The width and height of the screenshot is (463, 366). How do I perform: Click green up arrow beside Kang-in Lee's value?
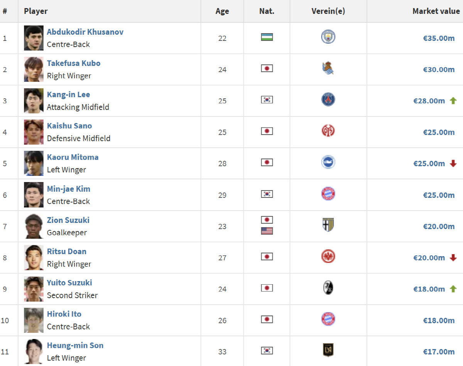point(453,101)
